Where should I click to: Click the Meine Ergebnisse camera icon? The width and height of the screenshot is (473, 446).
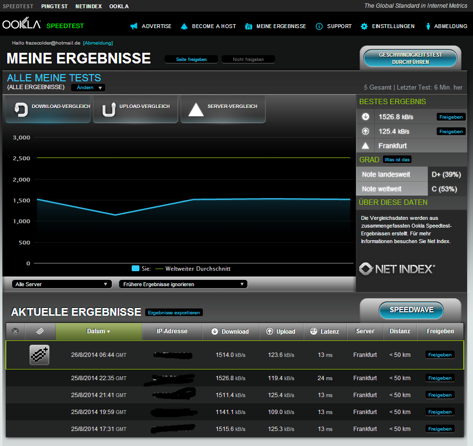[x=248, y=27]
